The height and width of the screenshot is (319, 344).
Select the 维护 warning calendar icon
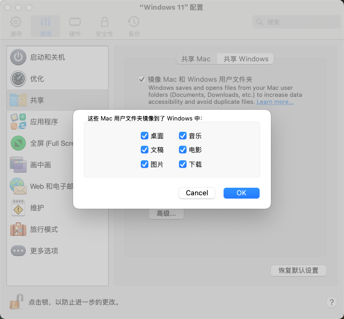pos(18,208)
